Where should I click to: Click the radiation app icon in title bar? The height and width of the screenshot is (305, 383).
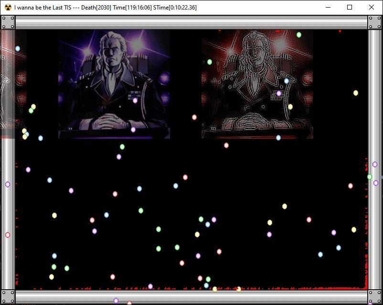[8, 7]
